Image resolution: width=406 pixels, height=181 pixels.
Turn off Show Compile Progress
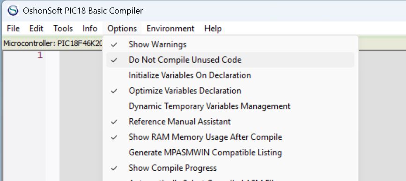click(230, 168)
